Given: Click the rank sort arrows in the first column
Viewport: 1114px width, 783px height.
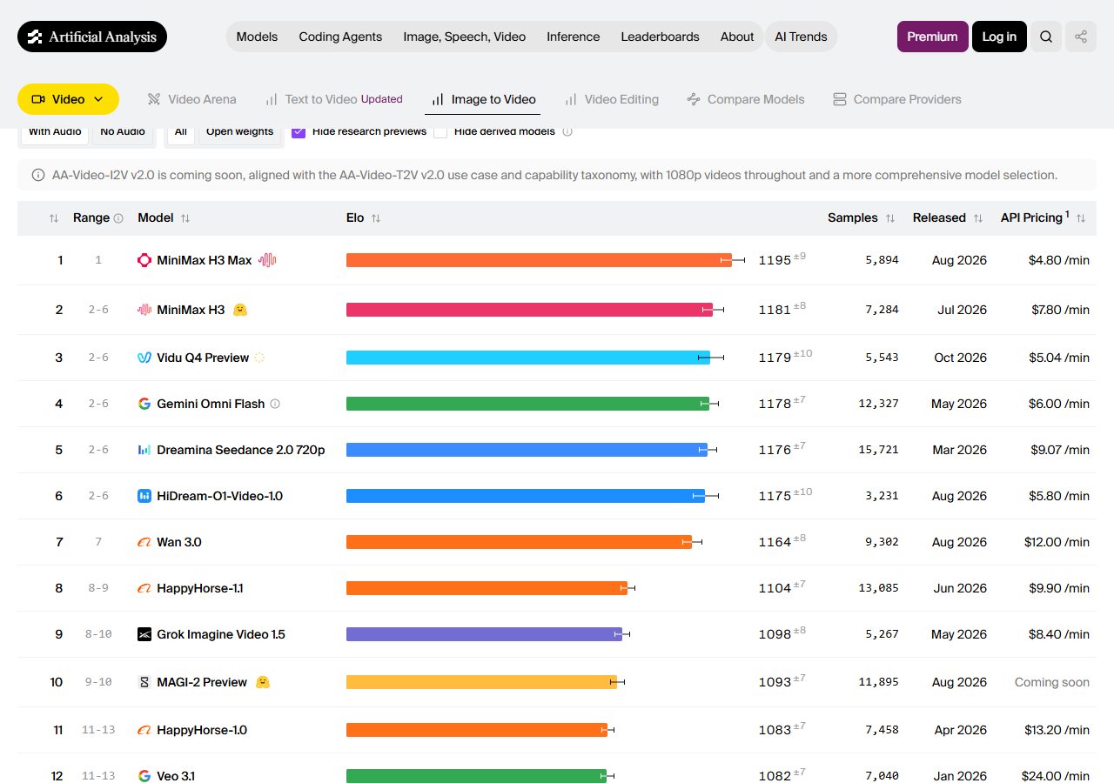Looking at the screenshot, I should [x=54, y=218].
